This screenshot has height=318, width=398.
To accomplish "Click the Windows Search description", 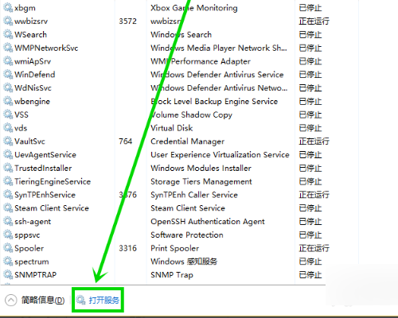I will point(181,34).
